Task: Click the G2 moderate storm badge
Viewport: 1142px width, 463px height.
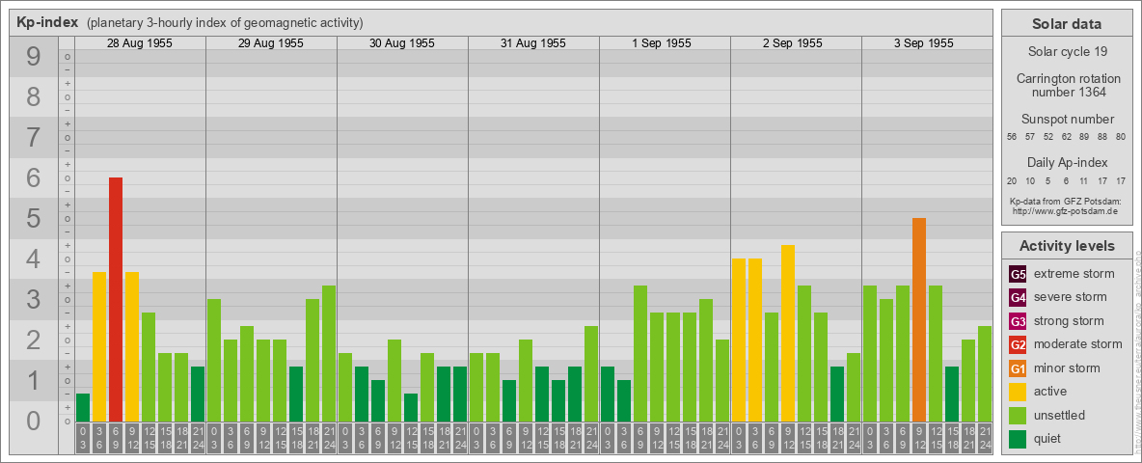Action: click(x=1018, y=344)
